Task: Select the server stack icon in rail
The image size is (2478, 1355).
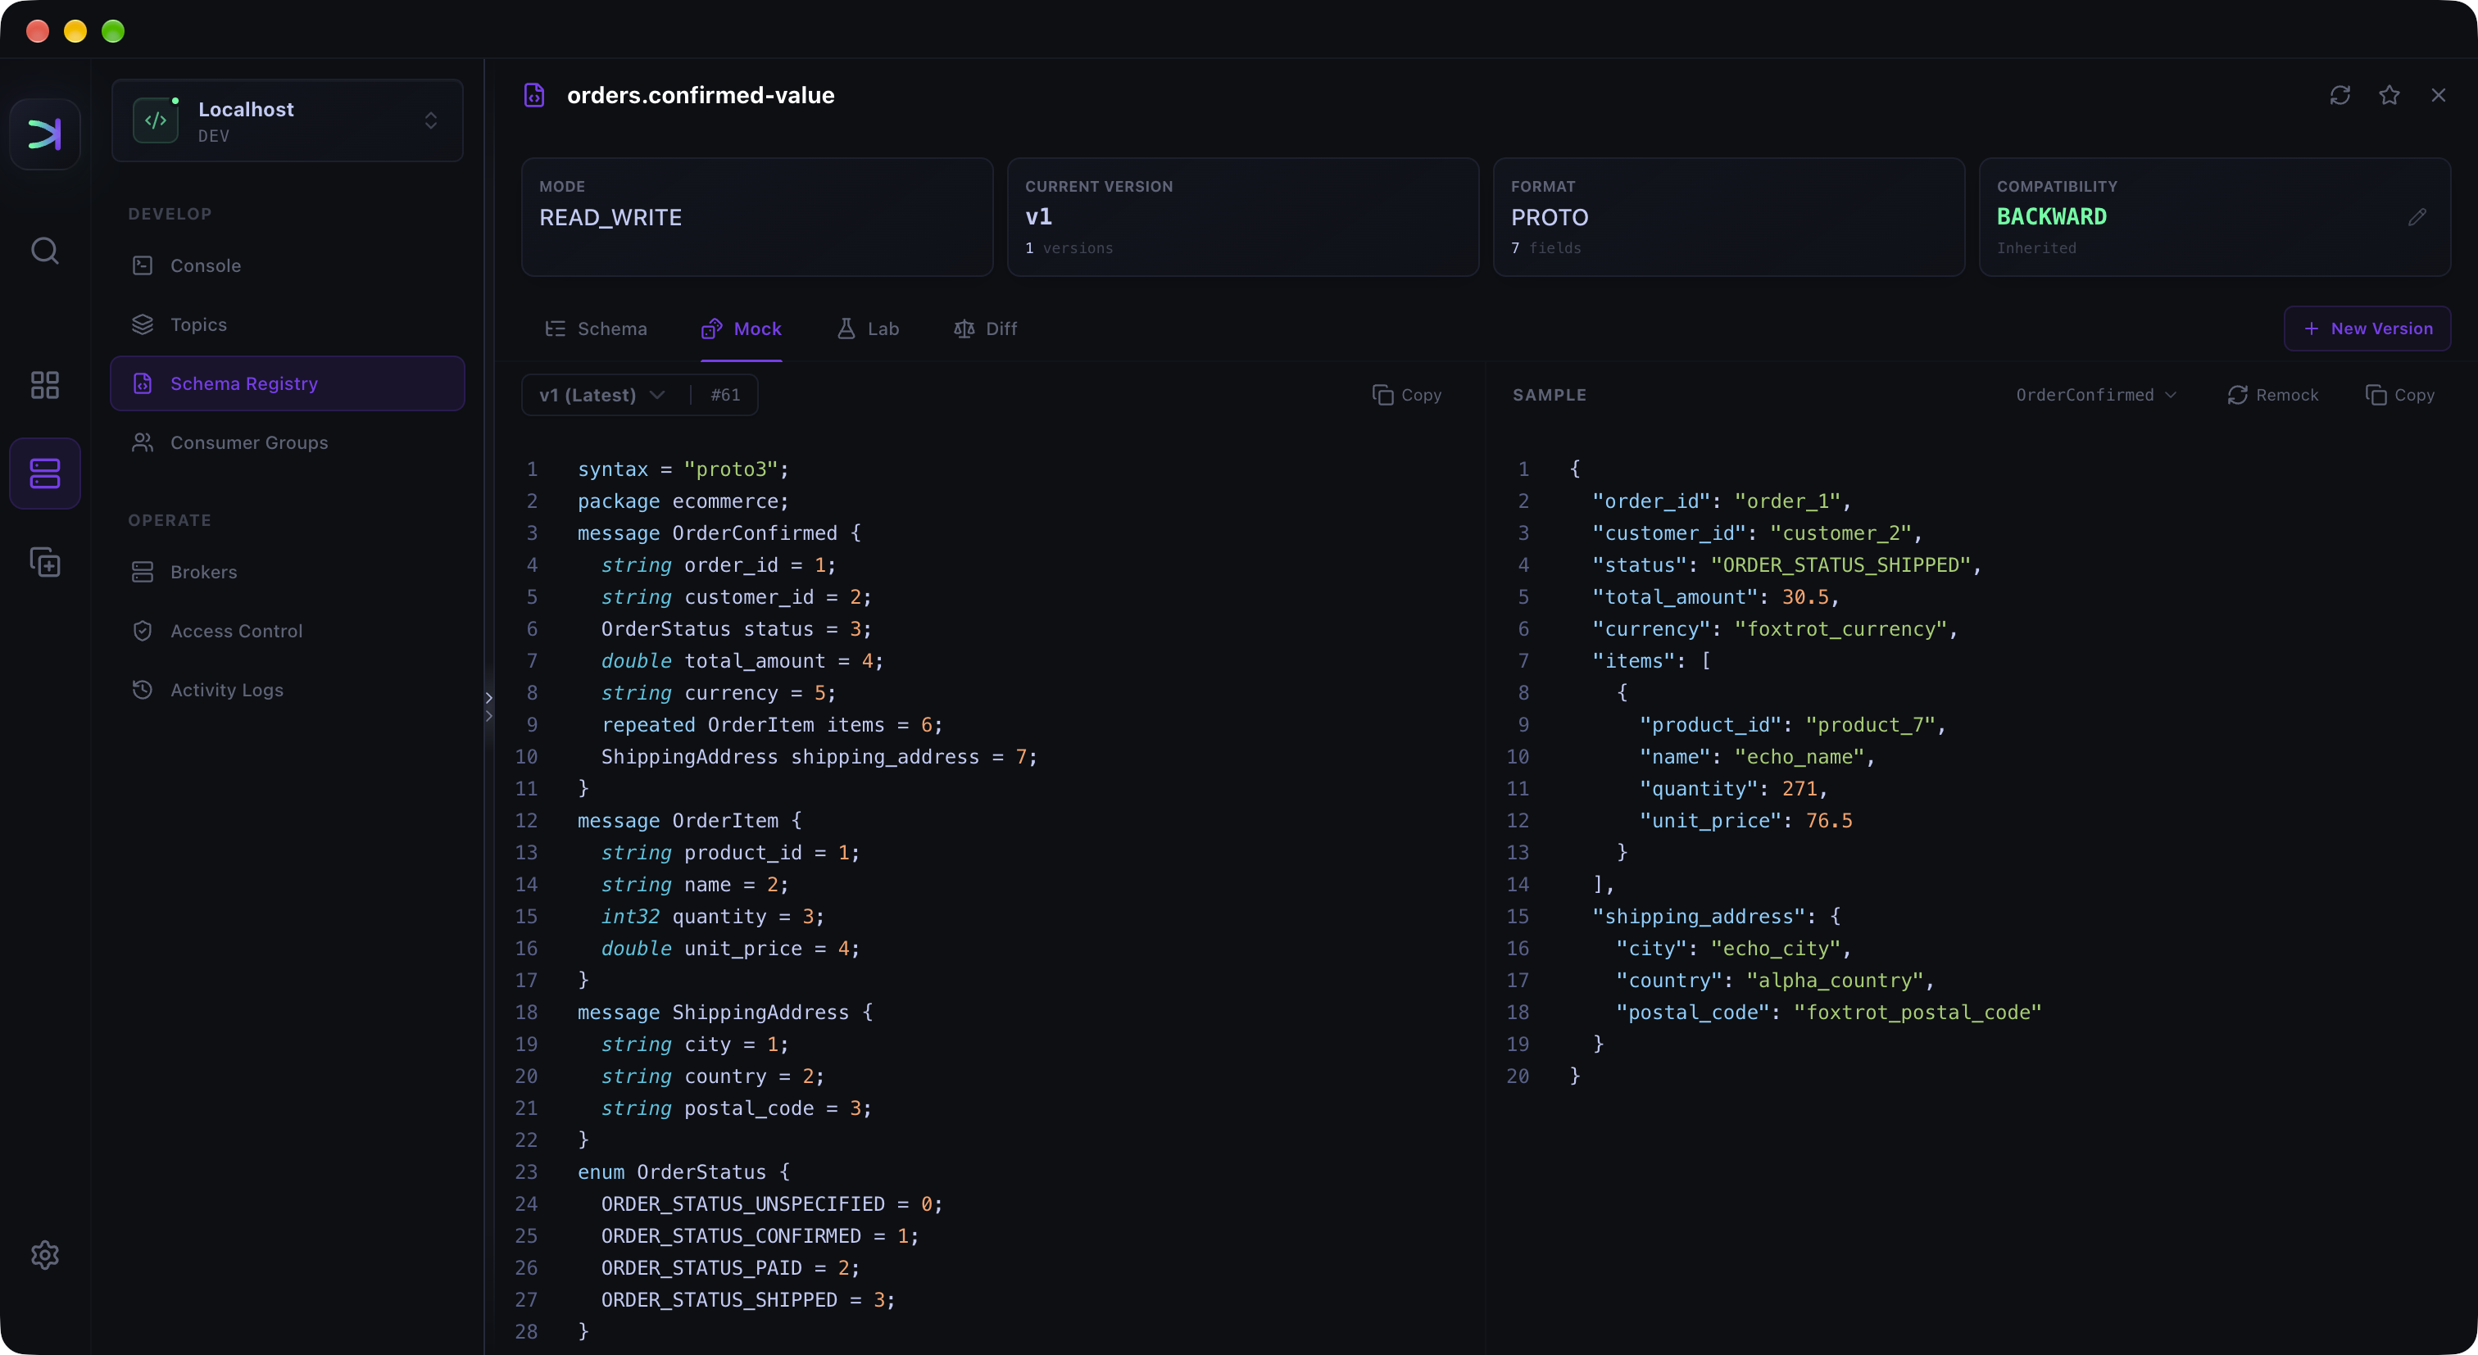Action: point(44,474)
